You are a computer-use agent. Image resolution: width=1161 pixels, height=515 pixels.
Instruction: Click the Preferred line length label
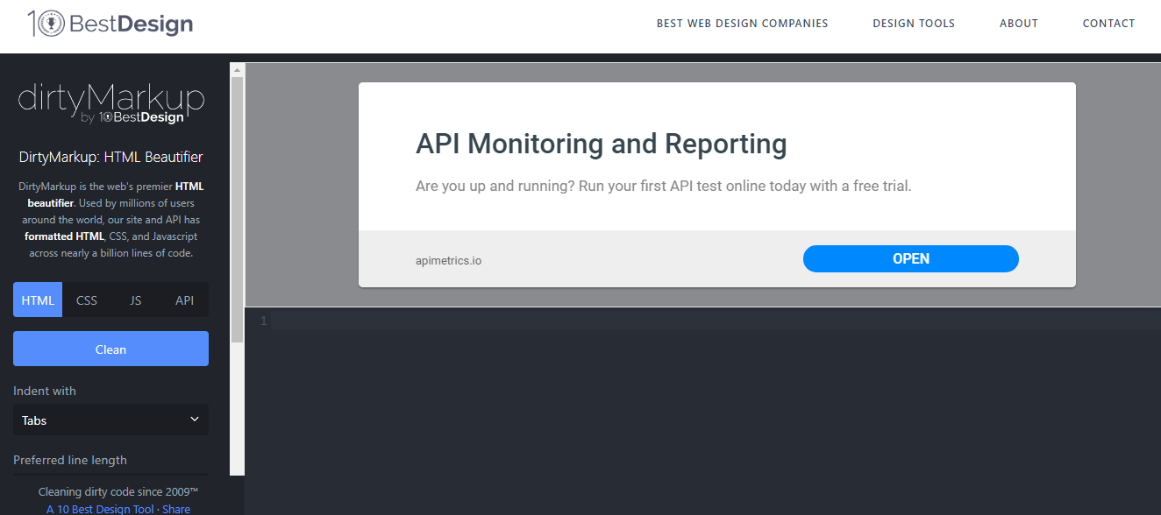click(x=70, y=460)
